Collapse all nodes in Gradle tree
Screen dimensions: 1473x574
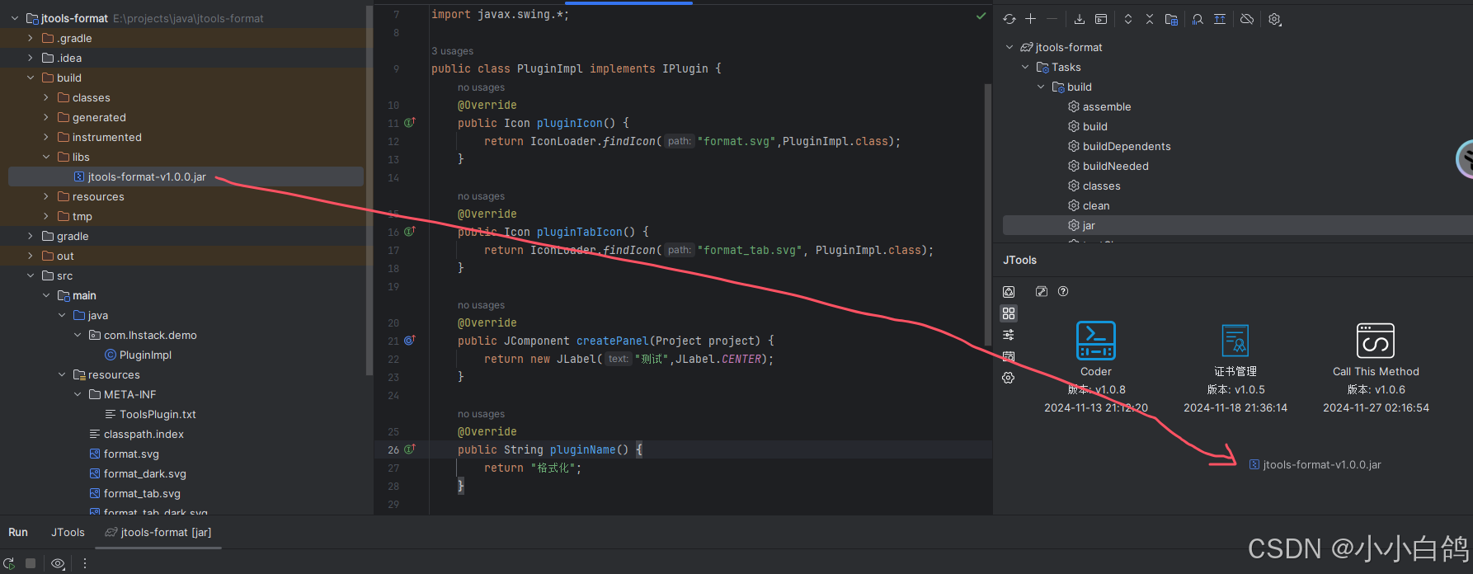[1150, 19]
